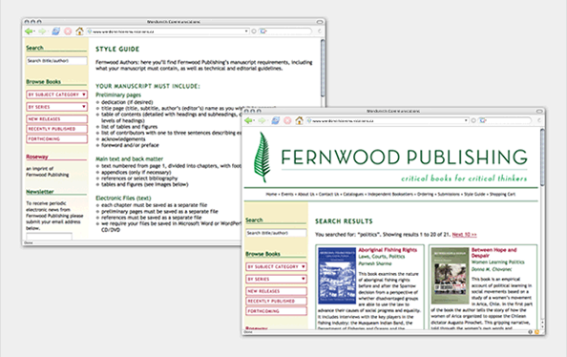The image size is (567, 357).
Task: Open URL history dropdown in front window
Action: pos(466,120)
